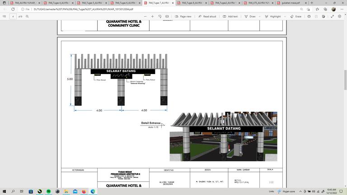
Task: Open the Collections panel
Action: [x=325, y=9]
